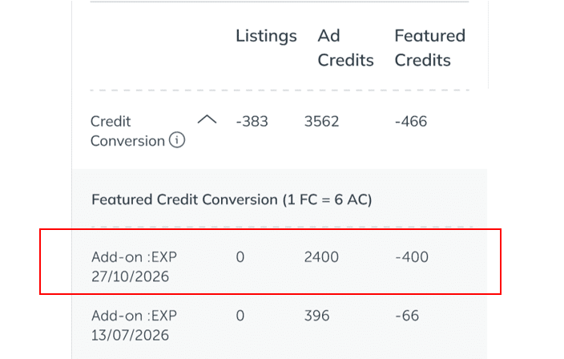564x359 pixels.
Task: Click the Listings column header
Action: (x=266, y=36)
